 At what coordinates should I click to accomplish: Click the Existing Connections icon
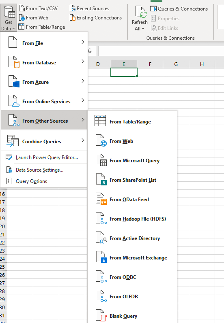(73, 18)
